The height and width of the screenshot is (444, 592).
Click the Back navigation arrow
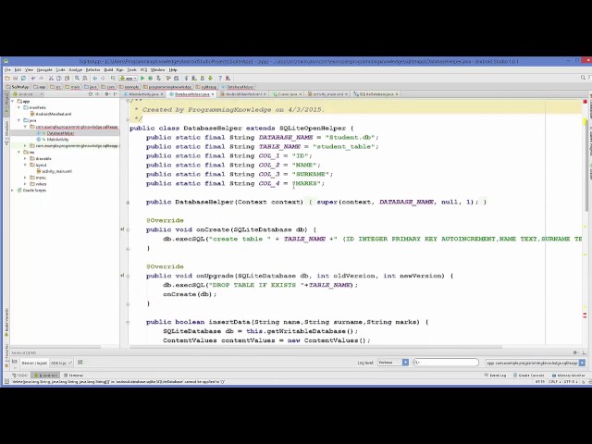coord(94,78)
